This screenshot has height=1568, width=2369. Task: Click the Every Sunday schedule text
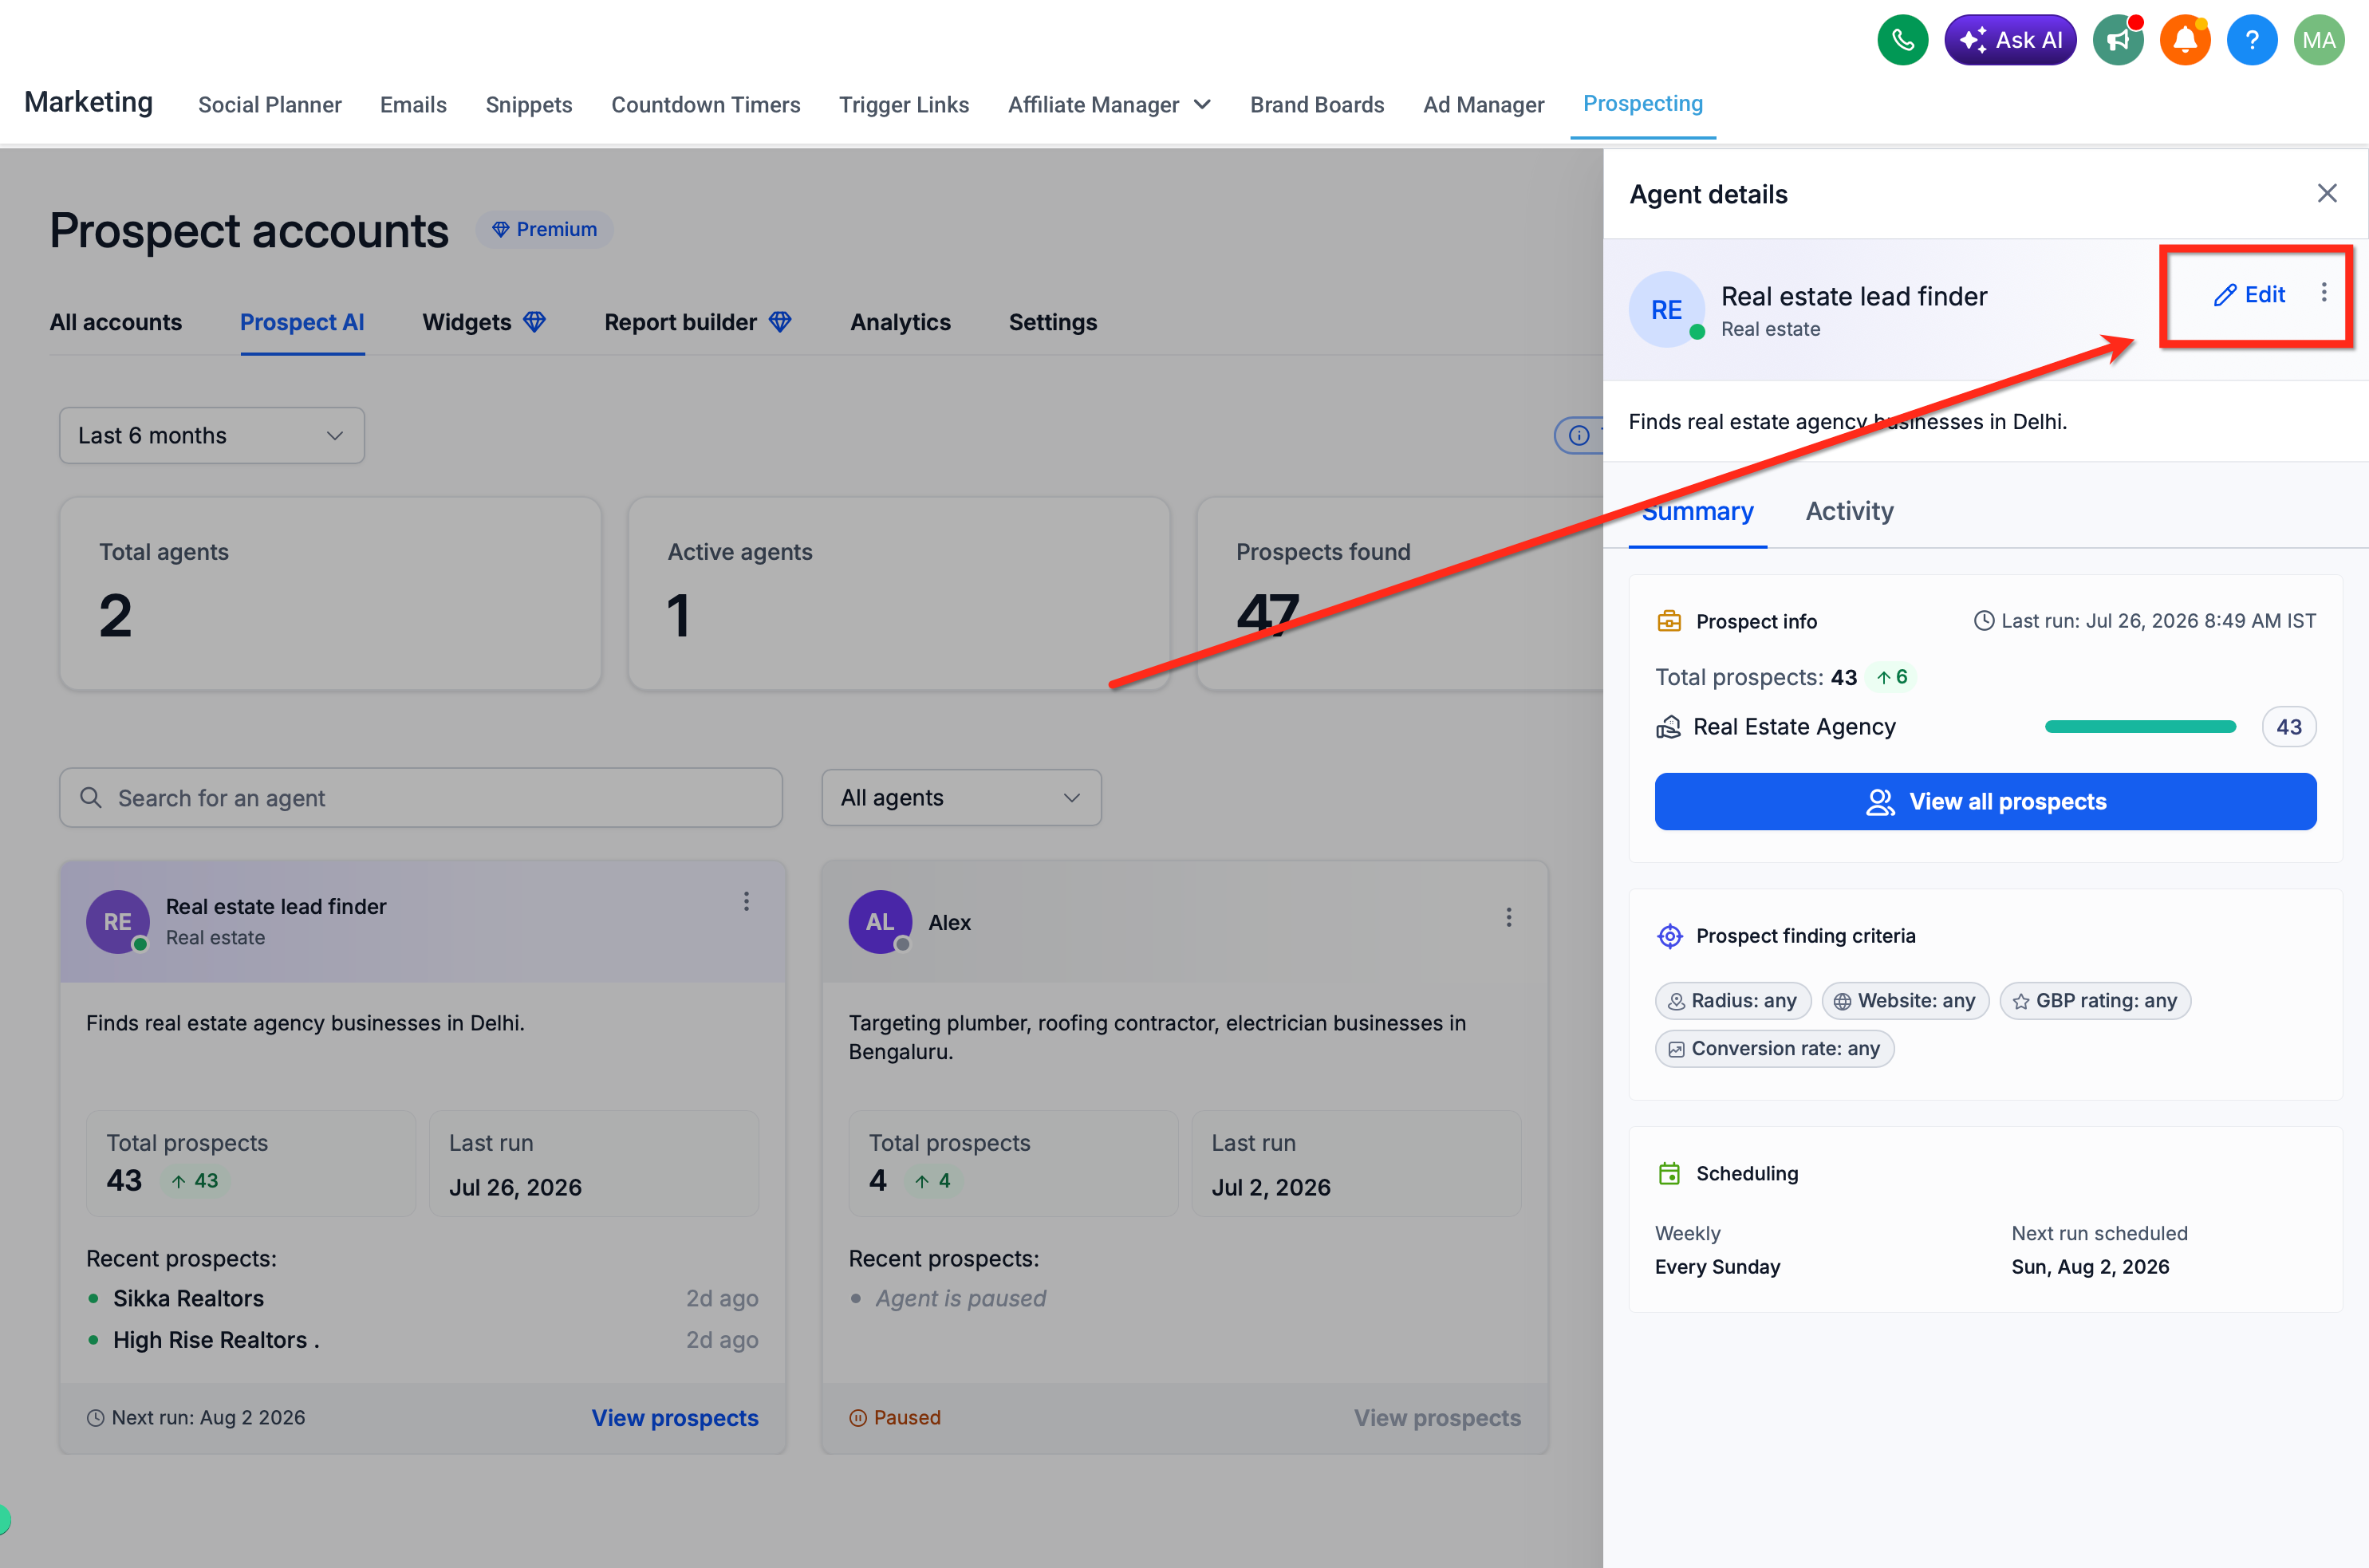(x=1717, y=1267)
